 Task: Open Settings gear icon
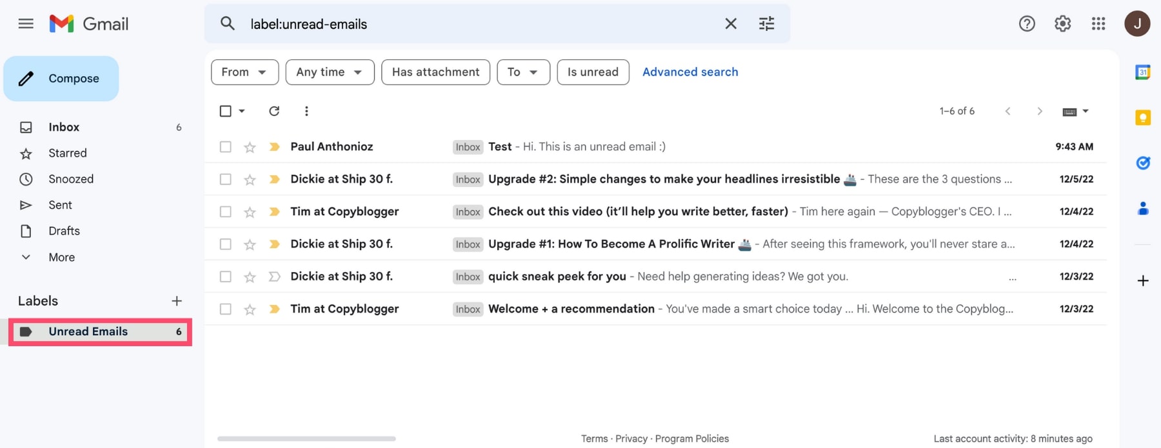point(1062,24)
